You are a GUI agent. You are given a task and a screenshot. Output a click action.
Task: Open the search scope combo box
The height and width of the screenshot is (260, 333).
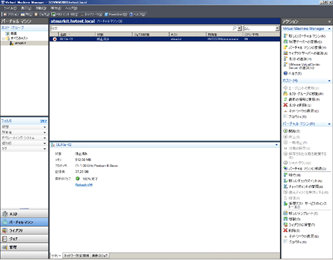pos(262,29)
